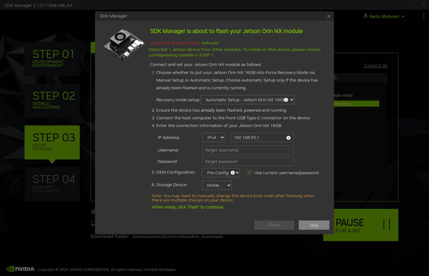
Task: Focus the Target username field
Action: coord(248,150)
